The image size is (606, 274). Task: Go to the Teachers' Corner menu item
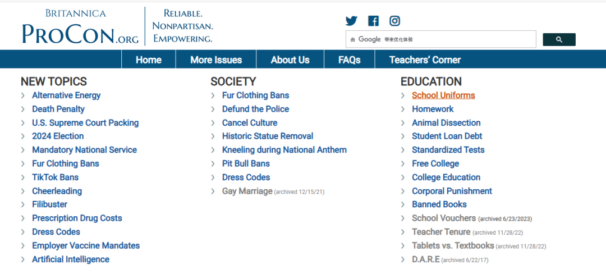(x=425, y=60)
